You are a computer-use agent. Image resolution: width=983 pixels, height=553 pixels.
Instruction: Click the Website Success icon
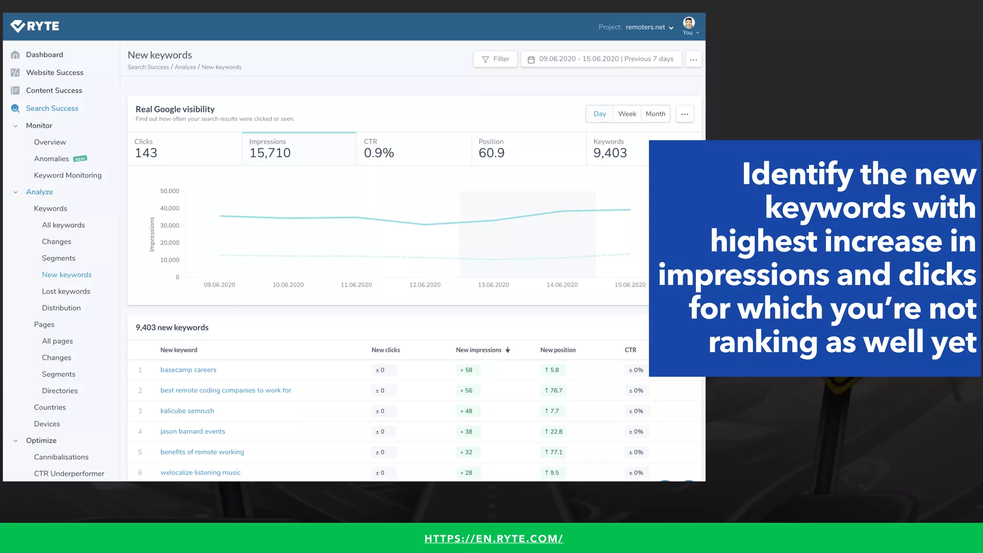coord(15,72)
